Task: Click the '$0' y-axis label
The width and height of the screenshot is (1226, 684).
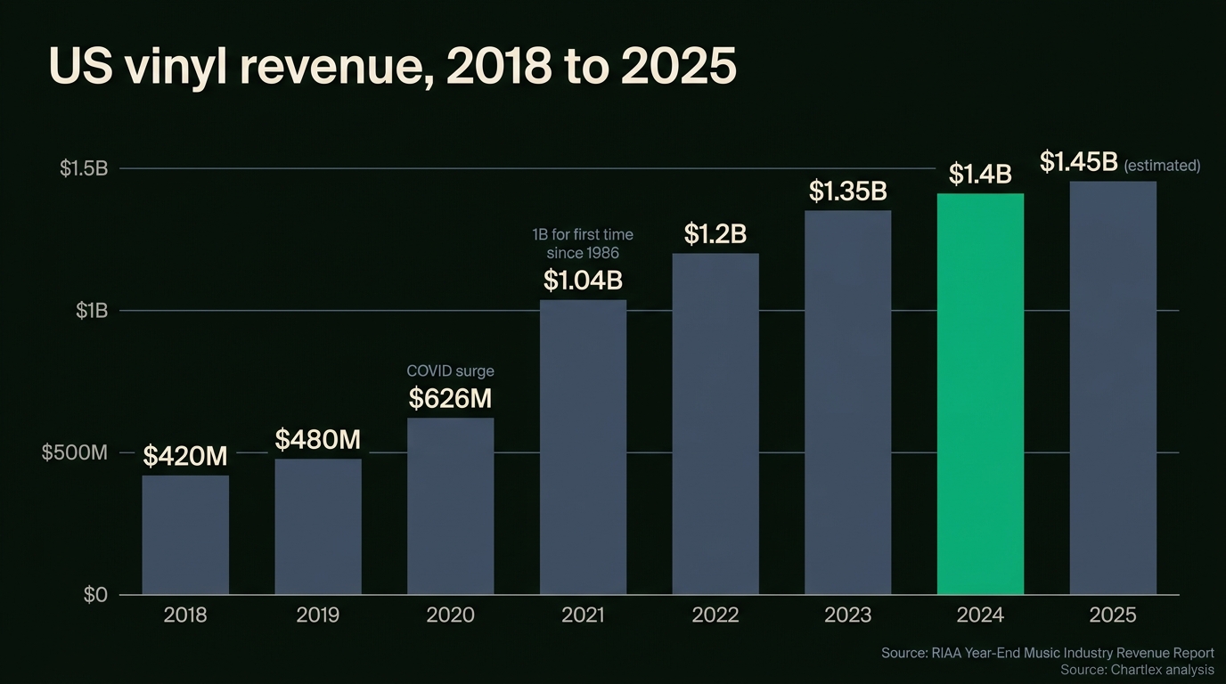Action: coord(95,595)
